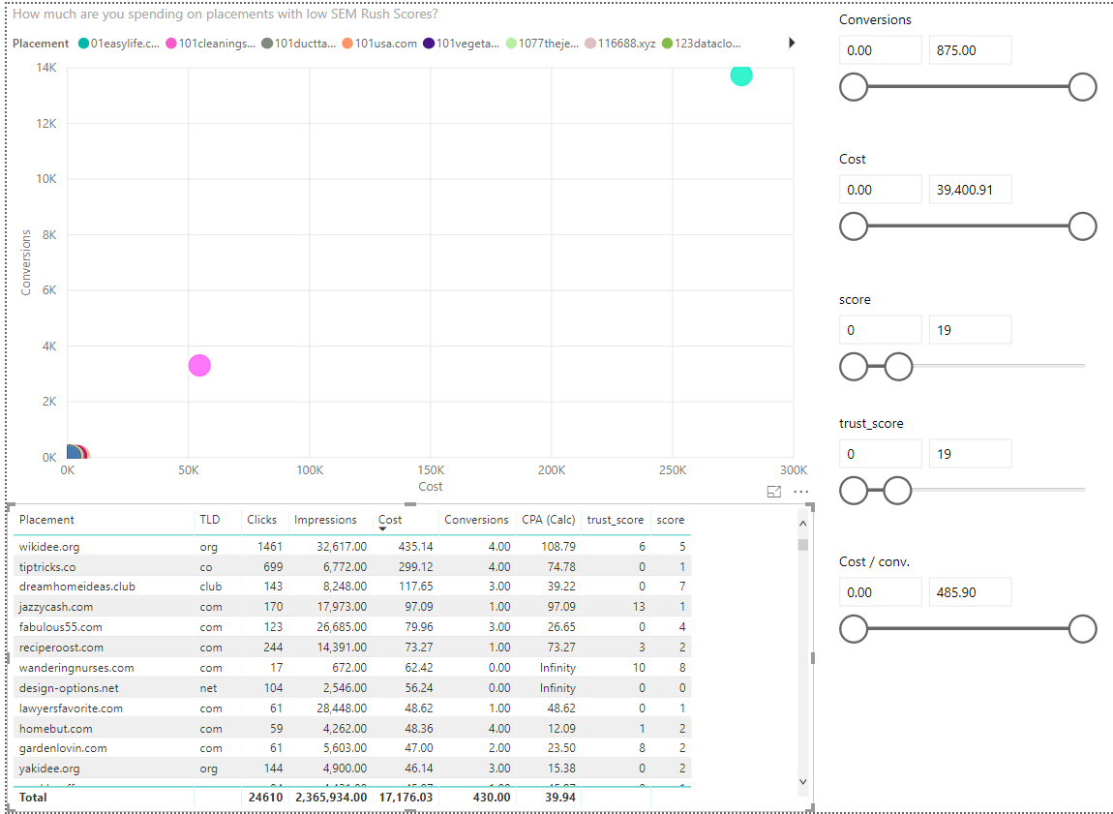Viewport: 1113px width, 814px height.
Task: Click the legend's right scroll arrow
Action: pos(792,43)
